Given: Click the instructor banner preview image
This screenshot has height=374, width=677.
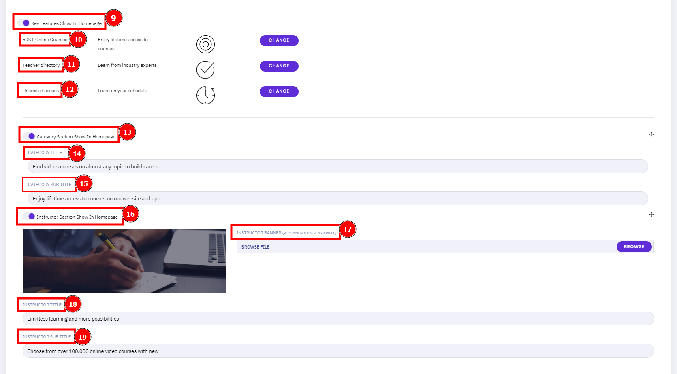Looking at the screenshot, I should (x=124, y=261).
